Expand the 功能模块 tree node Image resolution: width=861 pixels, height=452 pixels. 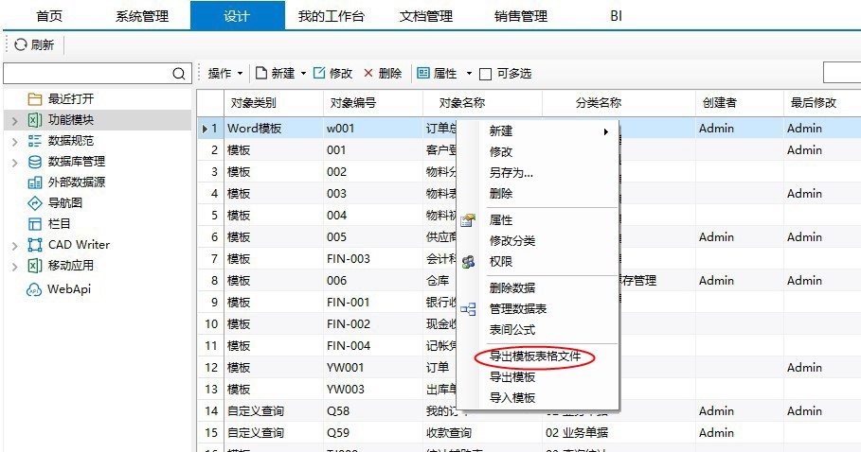pyautogui.click(x=14, y=120)
